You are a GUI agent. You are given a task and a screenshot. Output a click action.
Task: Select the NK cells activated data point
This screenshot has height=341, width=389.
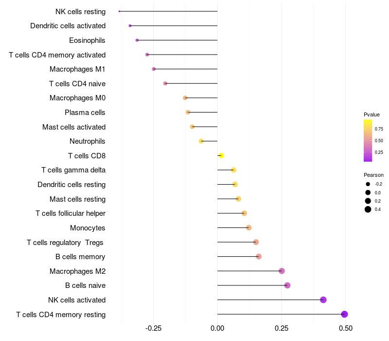click(x=323, y=300)
